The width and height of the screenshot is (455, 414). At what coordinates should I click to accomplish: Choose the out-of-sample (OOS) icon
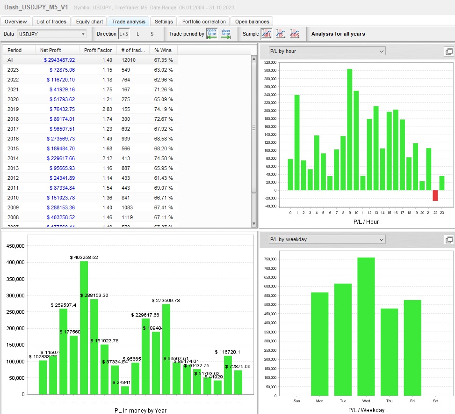coord(295,34)
